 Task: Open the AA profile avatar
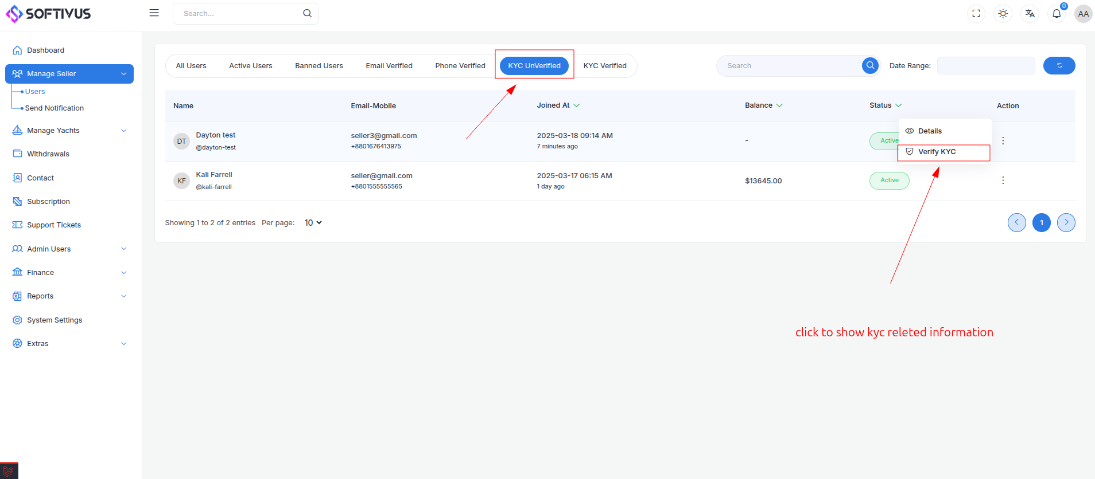(1084, 14)
